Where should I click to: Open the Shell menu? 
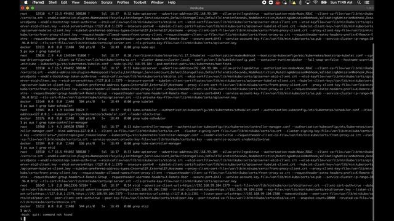pos(52,2)
